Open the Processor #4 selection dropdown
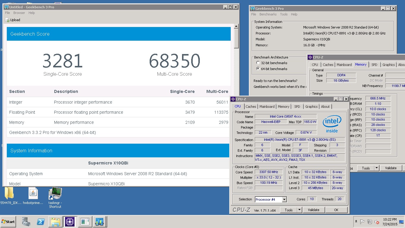 [284, 199]
